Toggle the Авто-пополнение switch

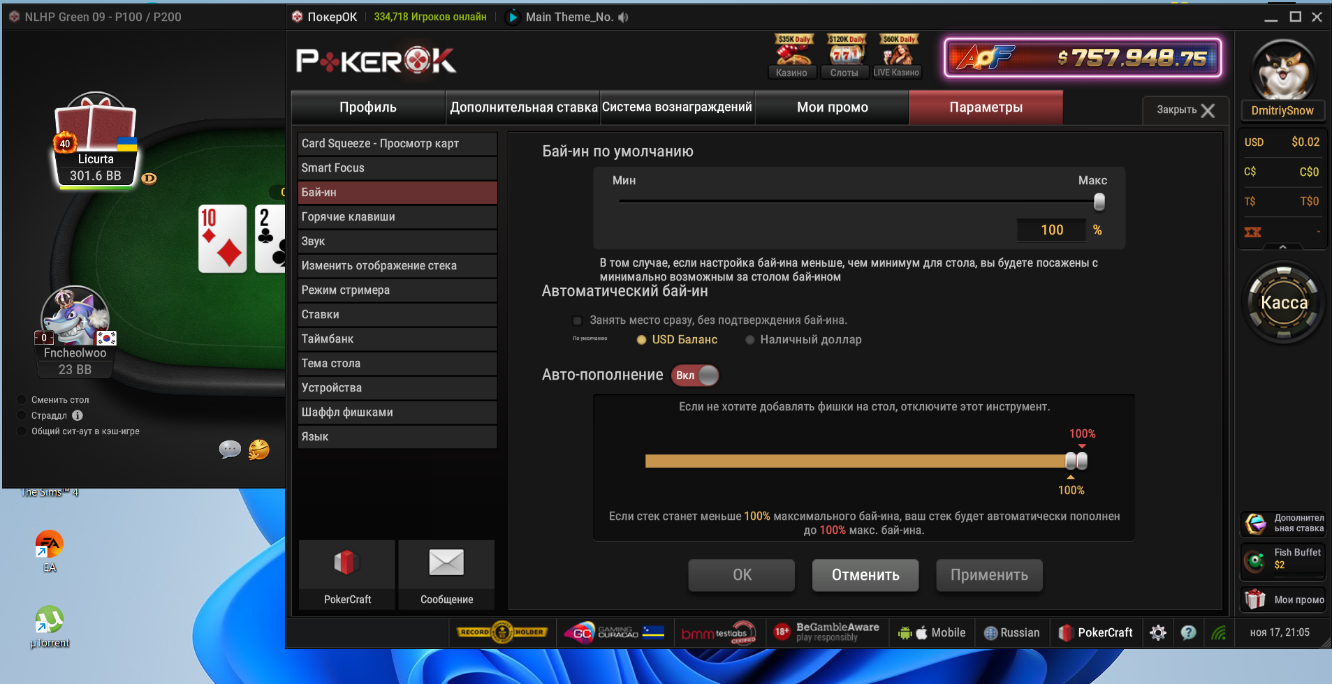click(x=695, y=376)
